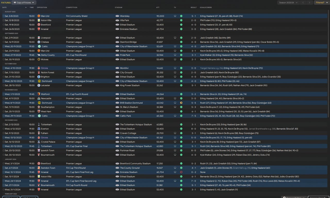
Task: Click the Brighton club badge
Action: 39,77
